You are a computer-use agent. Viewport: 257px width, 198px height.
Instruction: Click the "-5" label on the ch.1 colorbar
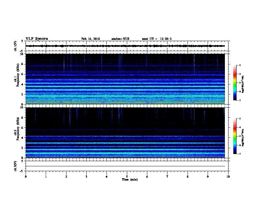pos(239,83)
